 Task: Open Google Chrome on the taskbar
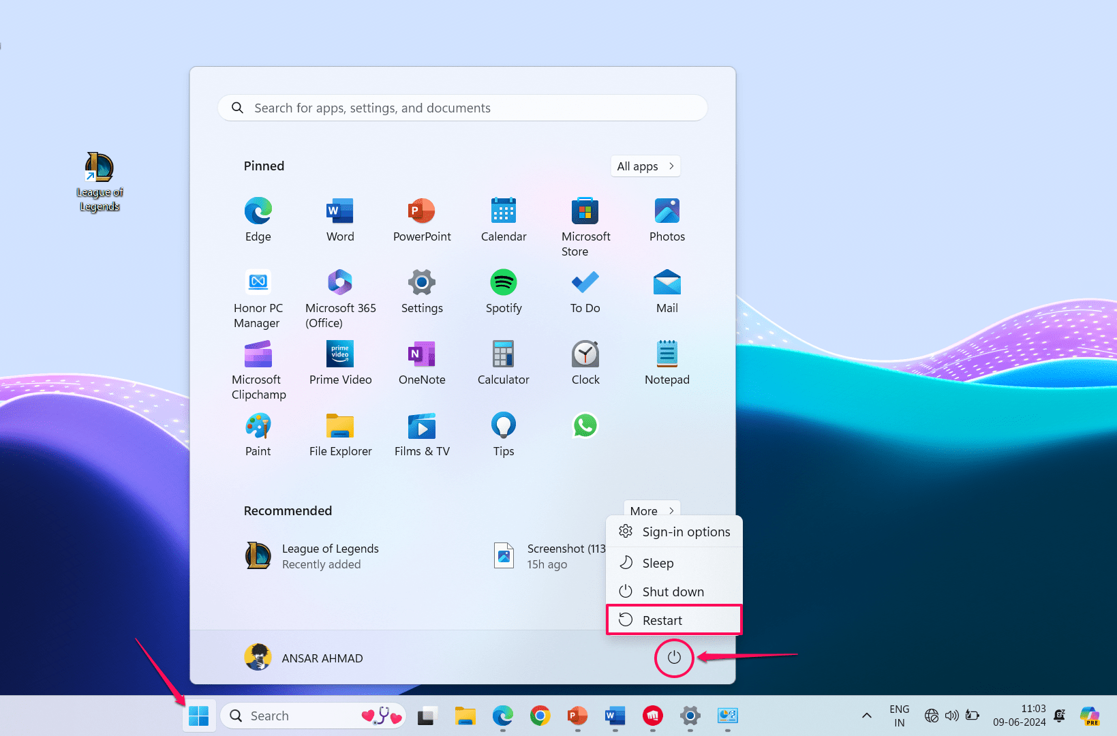click(x=540, y=716)
